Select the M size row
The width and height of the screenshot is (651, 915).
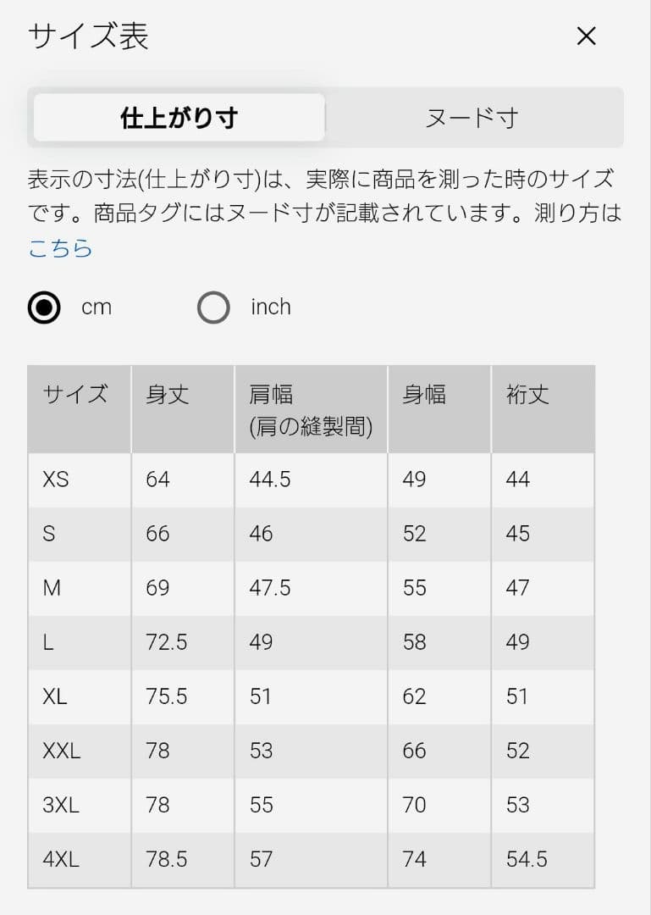[311, 588]
